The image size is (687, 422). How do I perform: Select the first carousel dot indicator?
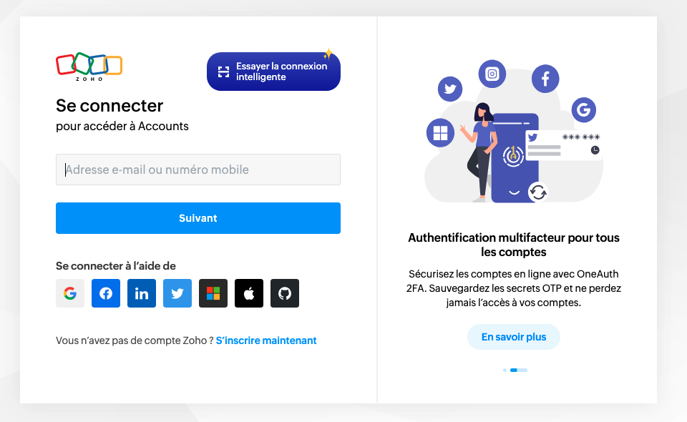pos(505,371)
